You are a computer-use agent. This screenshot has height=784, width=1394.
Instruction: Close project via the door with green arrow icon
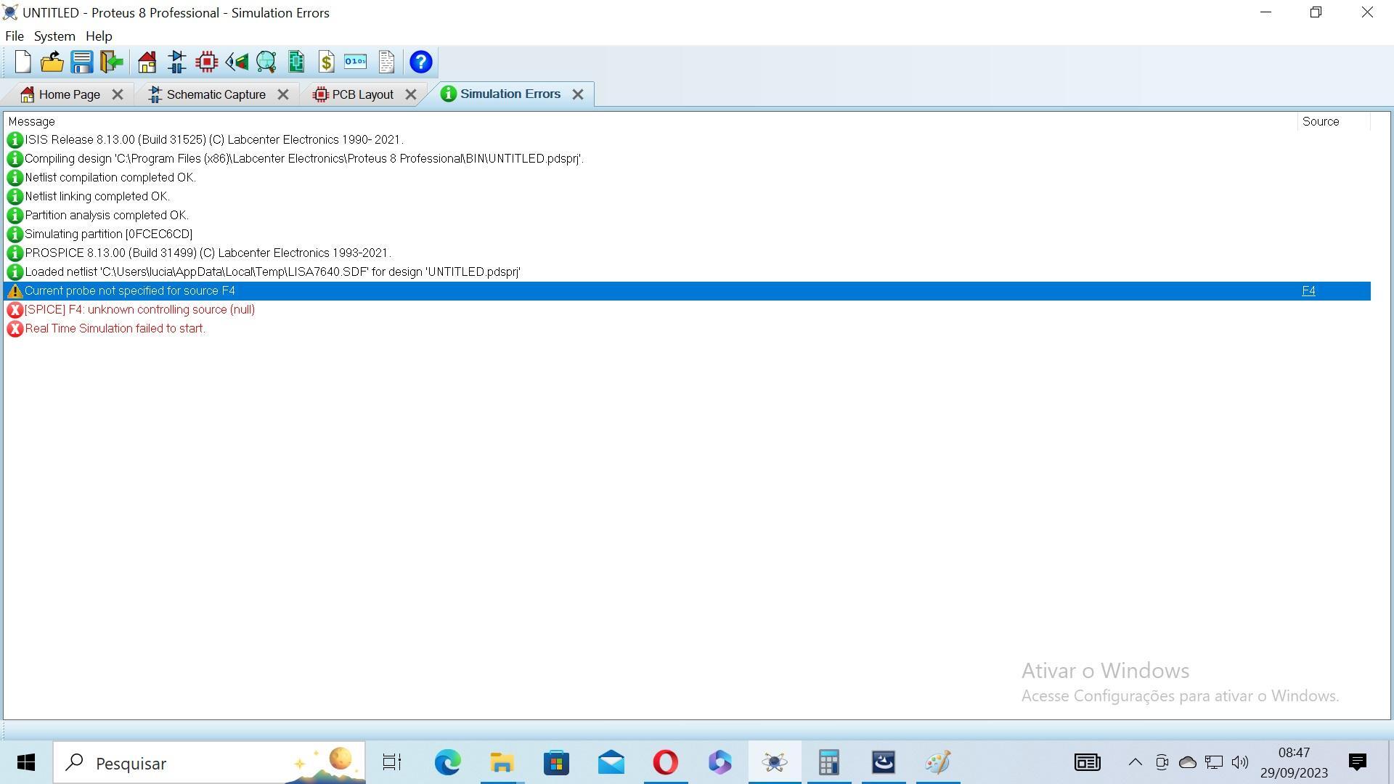tap(111, 62)
